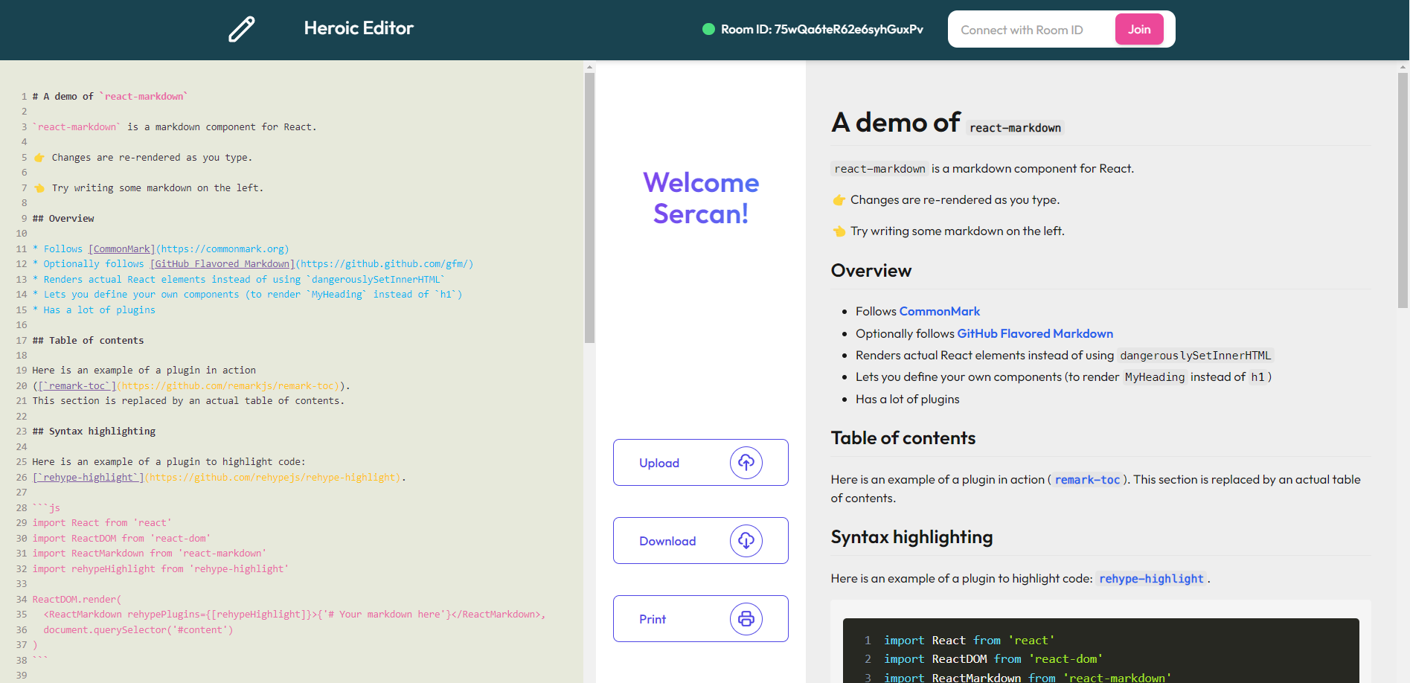The image size is (1410, 683).
Task: Click 'dangerouslySetInnerHTML' code in preview
Action: click(x=1196, y=356)
